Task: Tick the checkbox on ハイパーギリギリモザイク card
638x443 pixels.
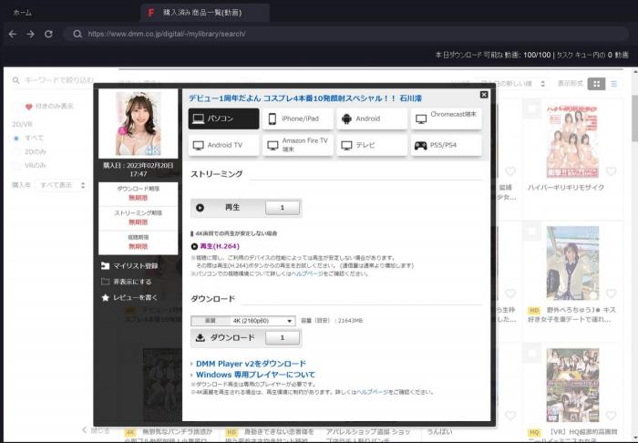Action: click(531, 109)
